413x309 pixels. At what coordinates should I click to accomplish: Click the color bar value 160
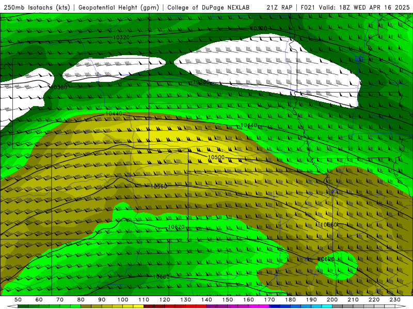(248, 300)
